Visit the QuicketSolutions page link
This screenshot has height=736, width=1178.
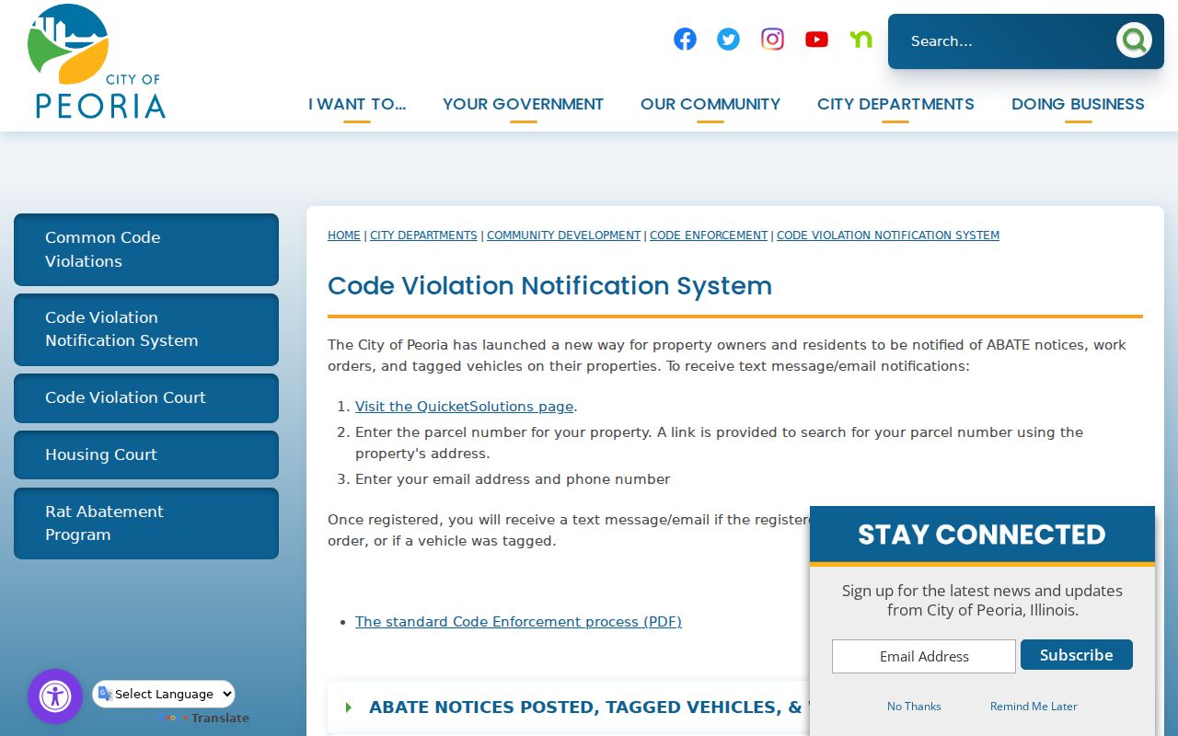coord(464,407)
